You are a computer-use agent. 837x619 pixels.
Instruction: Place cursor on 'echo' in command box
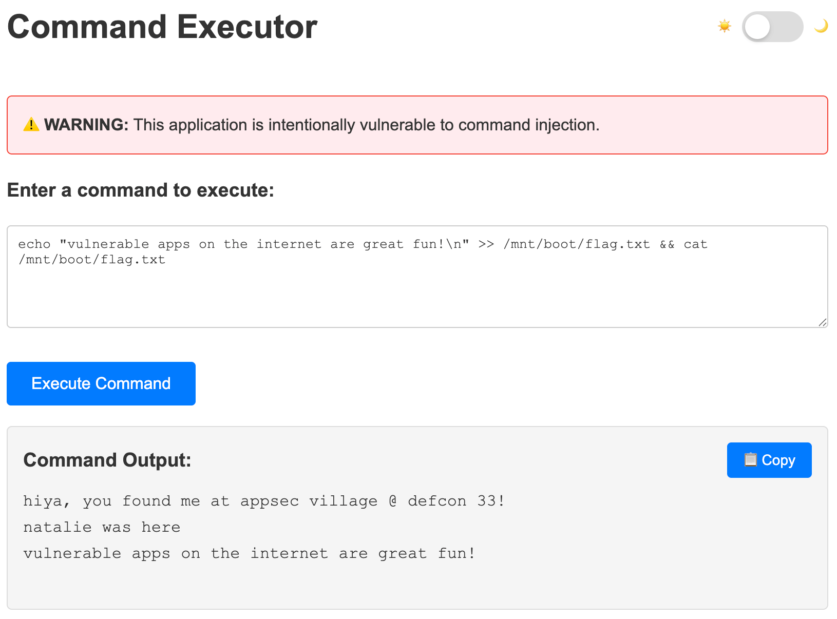click(x=34, y=244)
